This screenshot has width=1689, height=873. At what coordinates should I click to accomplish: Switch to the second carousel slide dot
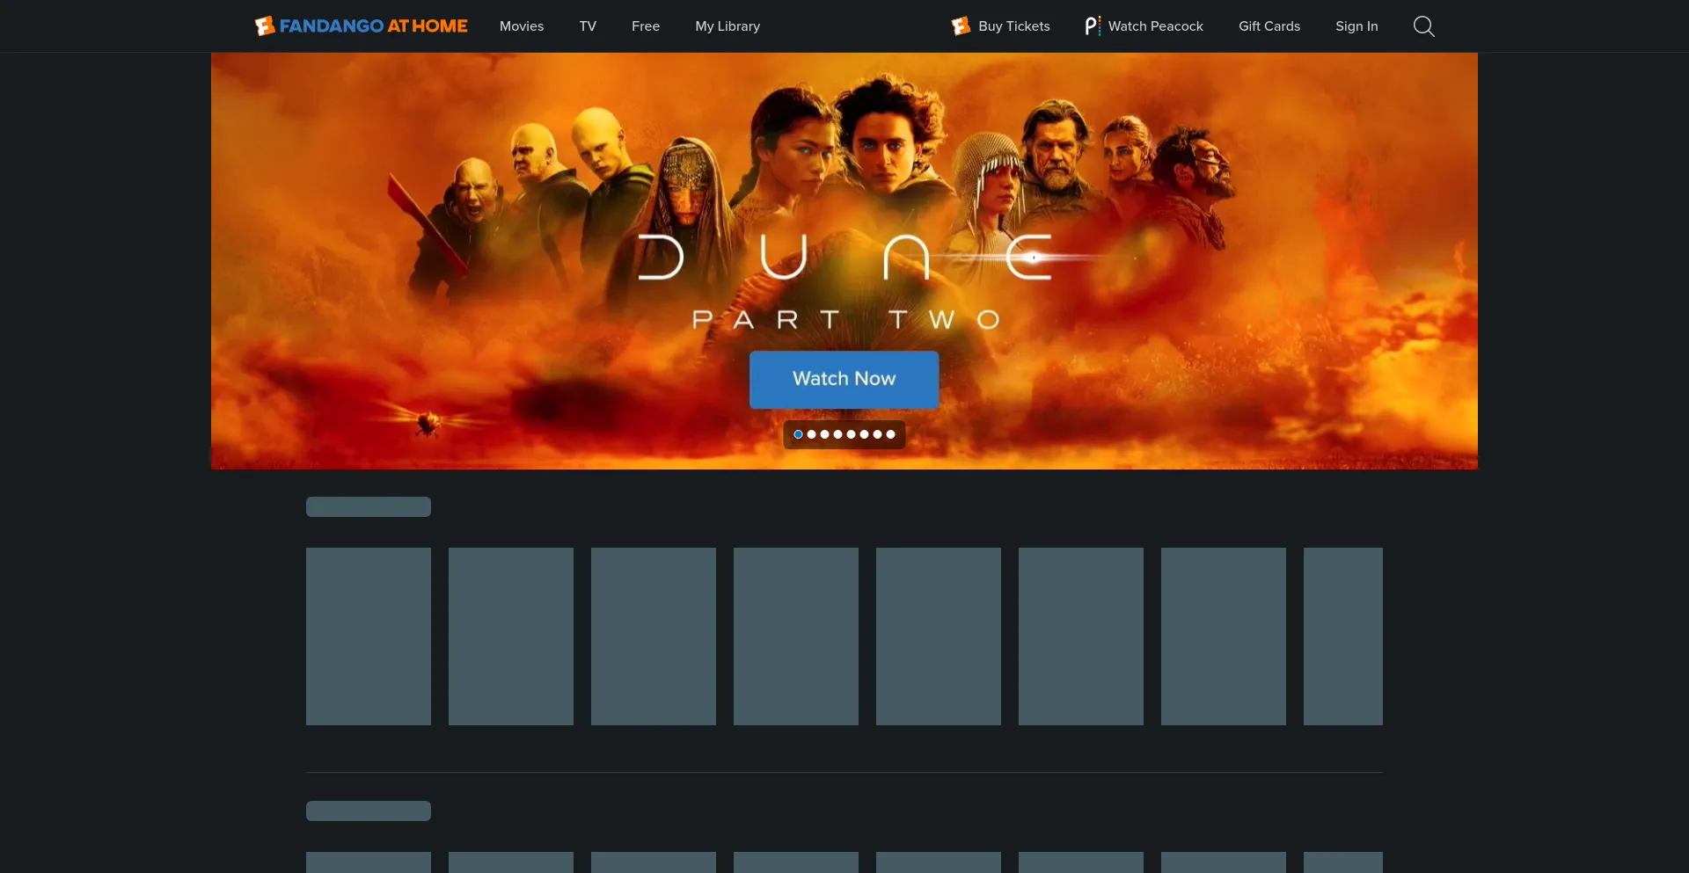pos(811,434)
